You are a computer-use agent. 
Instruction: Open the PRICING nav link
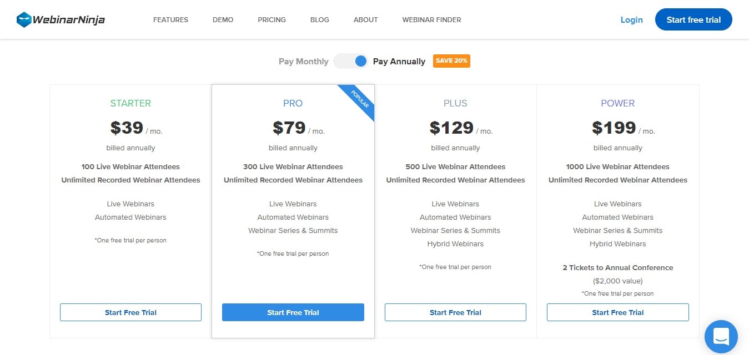point(272,19)
